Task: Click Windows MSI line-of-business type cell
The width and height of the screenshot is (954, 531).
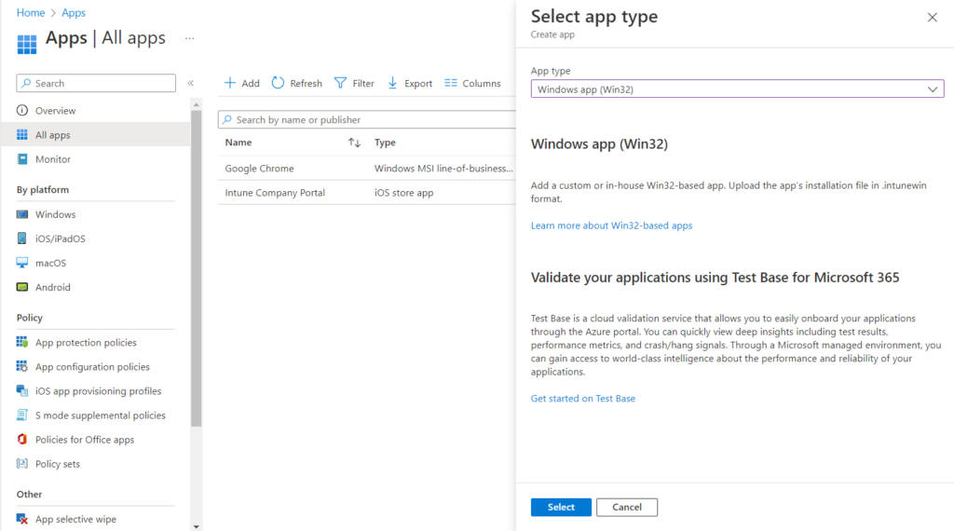Action: tap(443, 169)
